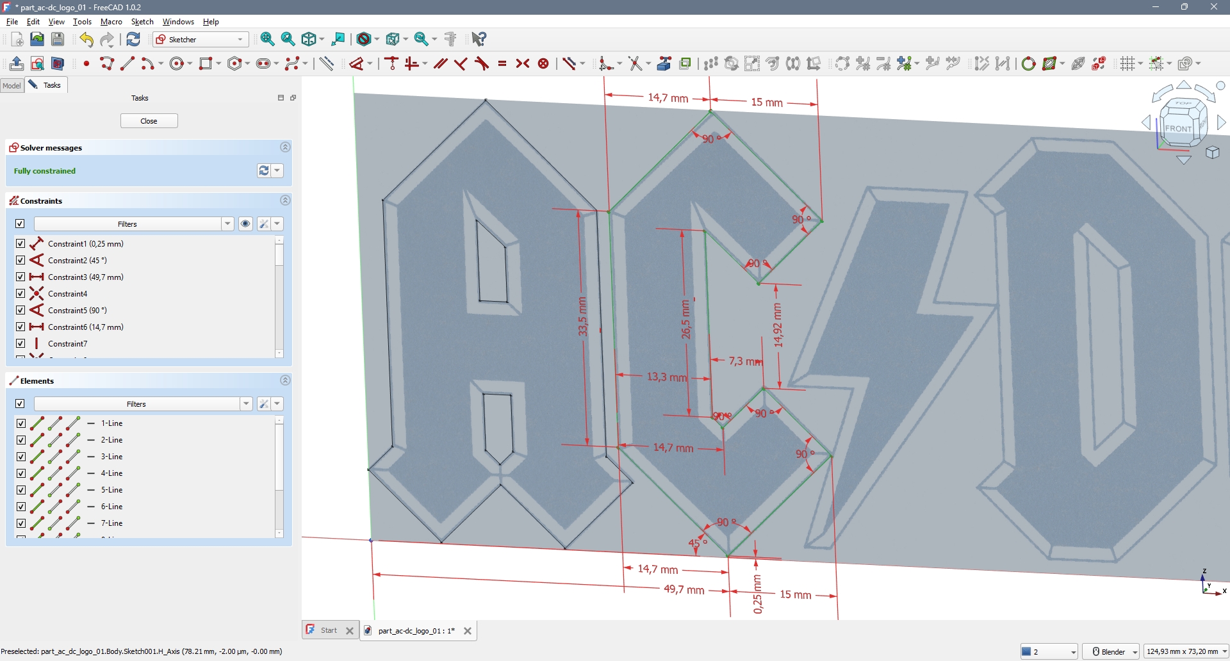Select the Trim Edge tool
This screenshot has height=661, width=1230.
(635, 63)
